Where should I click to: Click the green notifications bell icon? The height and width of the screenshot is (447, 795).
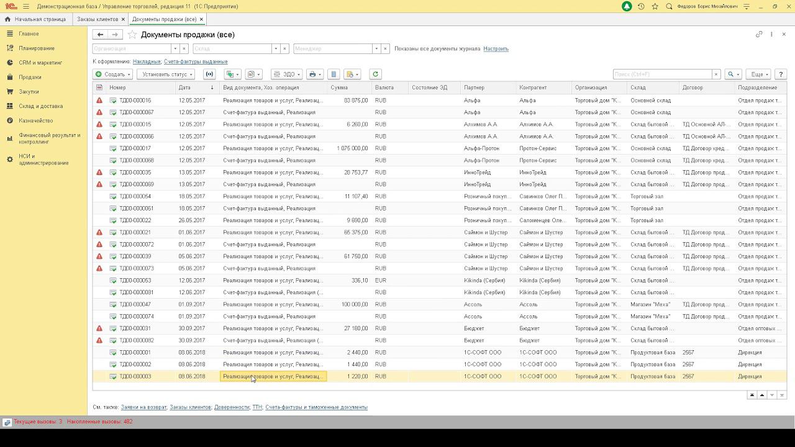coord(627,6)
